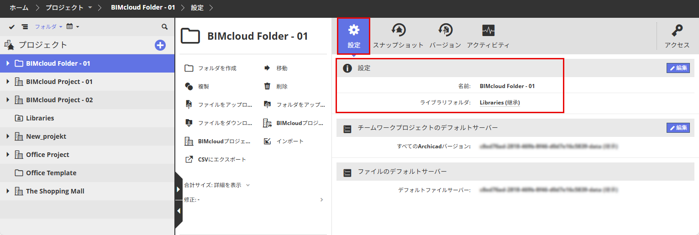Image resolution: width=699 pixels, height=235 pixels.
Task: Click the Export to CSV icon
Action: click(x=189, y=159)
